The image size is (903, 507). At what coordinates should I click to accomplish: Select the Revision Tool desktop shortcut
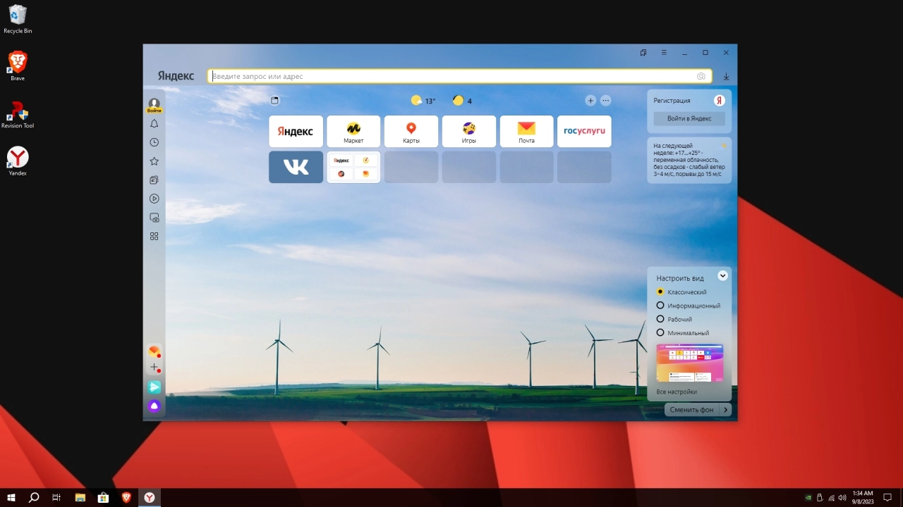[x=18, y=114]
